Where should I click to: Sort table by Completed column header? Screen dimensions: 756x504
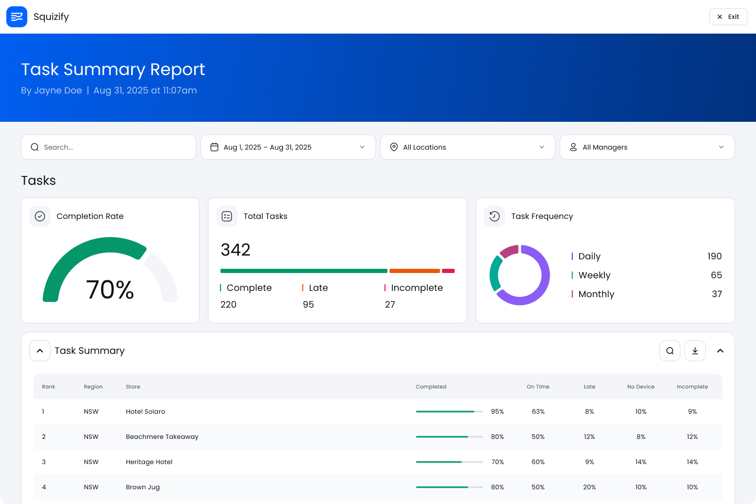pyautogui.click(x=431, y=387)
